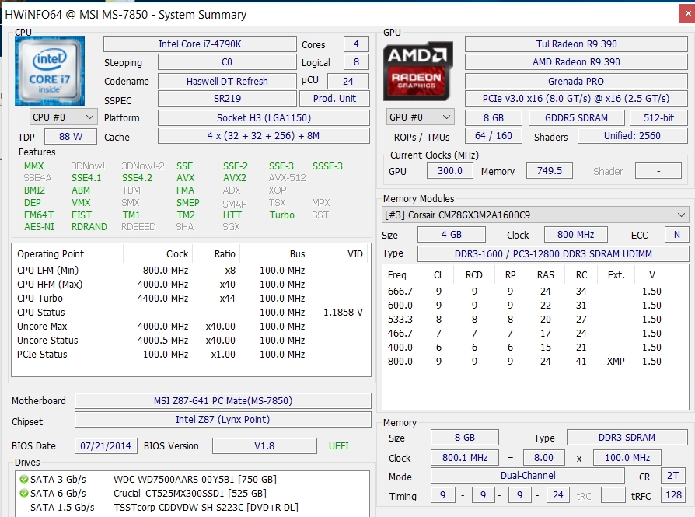Click green status icon for Crucial SSD drive

[24, 493]
